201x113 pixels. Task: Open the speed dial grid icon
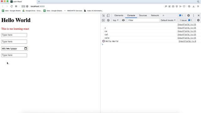pos(16,6)
